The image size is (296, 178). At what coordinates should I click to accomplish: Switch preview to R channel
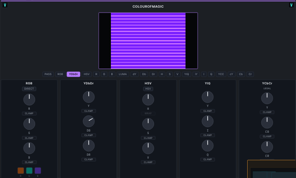(x=96, y=74)
